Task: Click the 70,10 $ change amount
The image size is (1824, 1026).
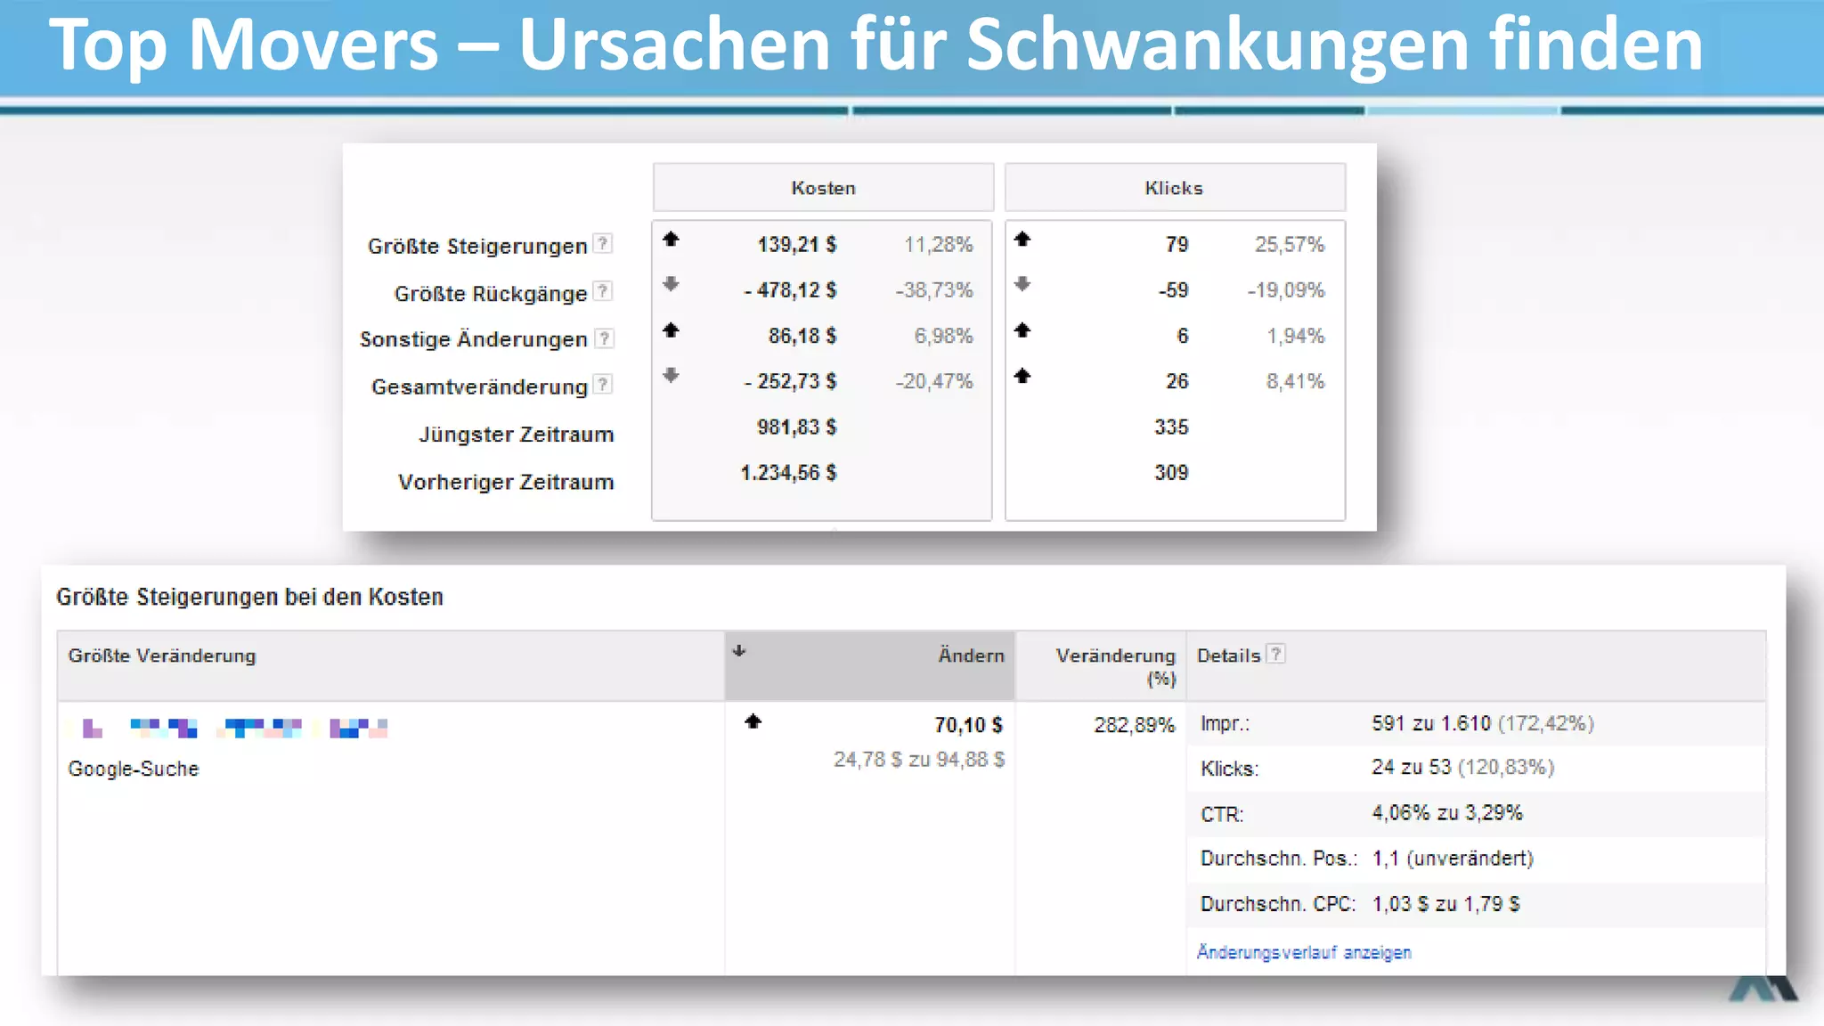Action: (x=969, y=725)
